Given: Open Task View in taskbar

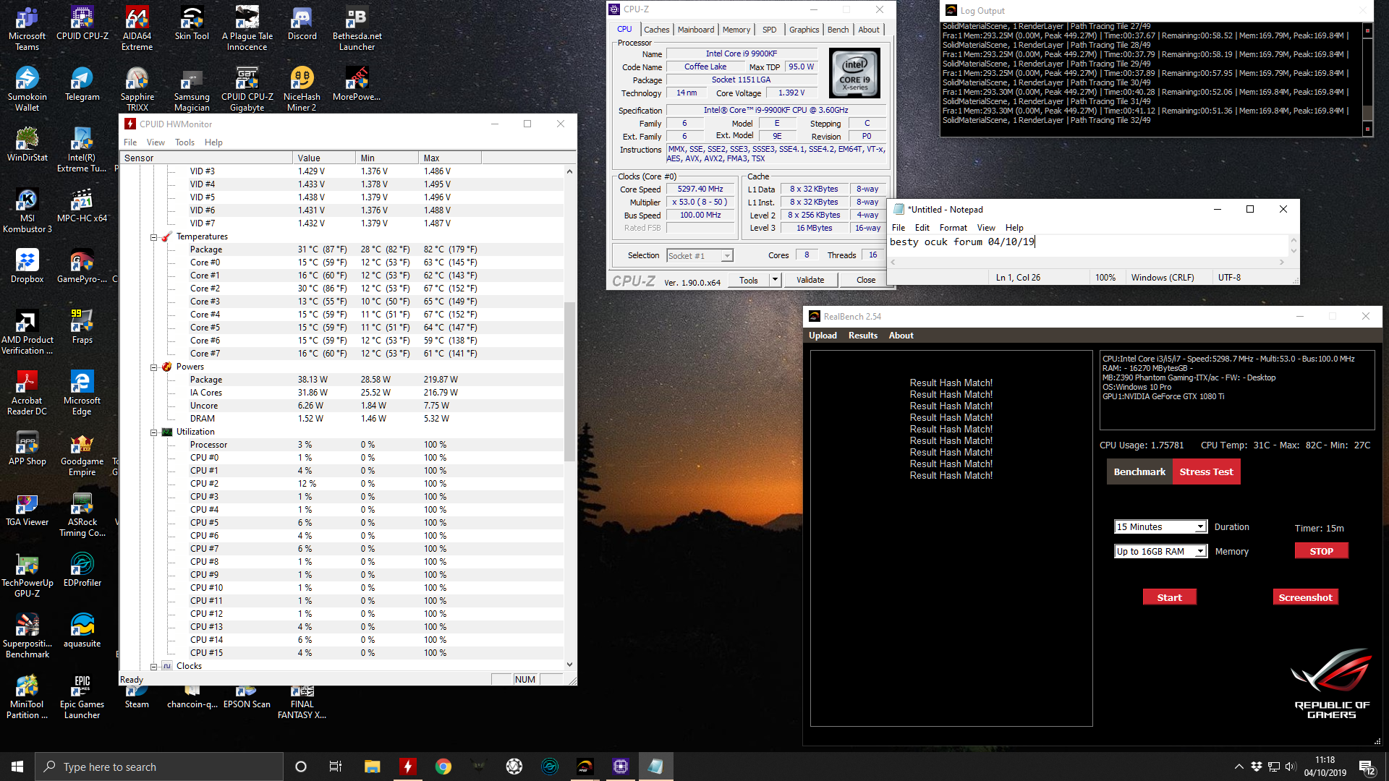Looking at the screenshot, I should [x=335, y=767].
